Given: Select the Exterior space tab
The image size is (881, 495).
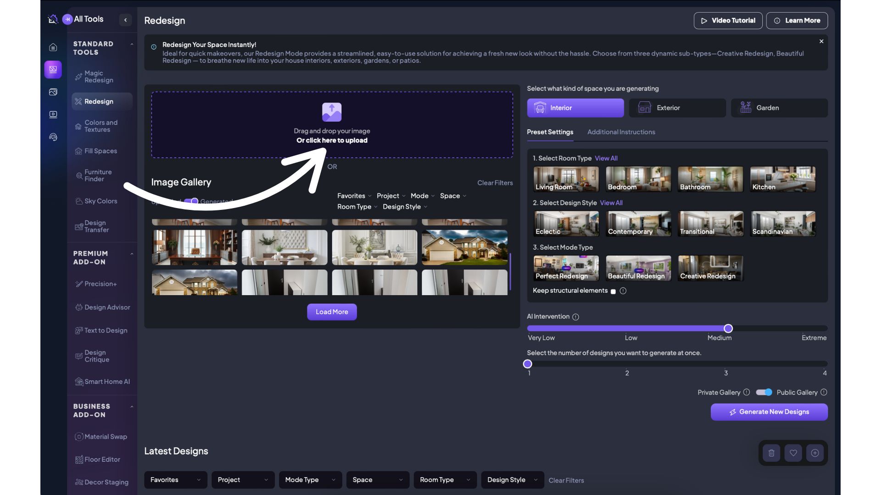Looking at the screenshot, I should 677,108.
